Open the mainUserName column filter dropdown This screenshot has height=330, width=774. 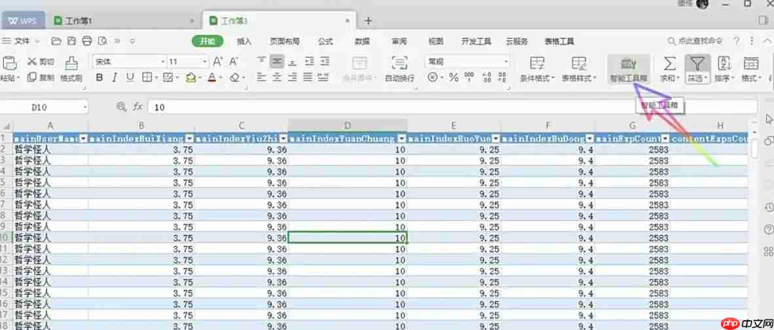click(x=83, y=138)
